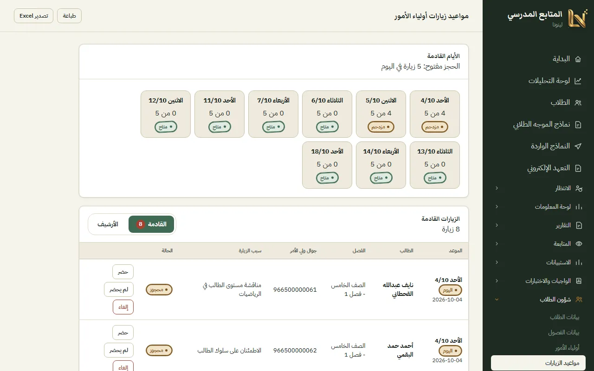The width and height of the screenshot is (594, 371).
Task: Select the الاثنين 5/10 day card
Action: 381,114
